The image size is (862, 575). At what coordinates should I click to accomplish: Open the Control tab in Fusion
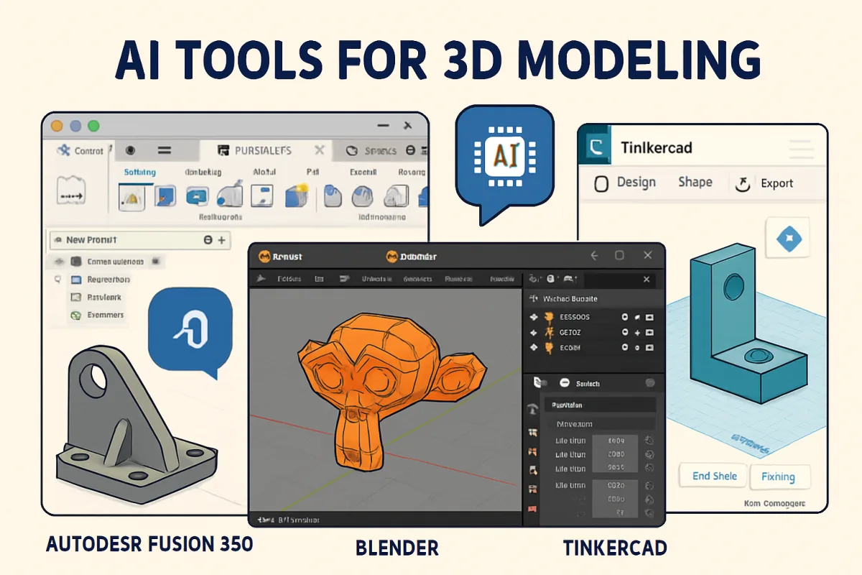click(80, 151)
